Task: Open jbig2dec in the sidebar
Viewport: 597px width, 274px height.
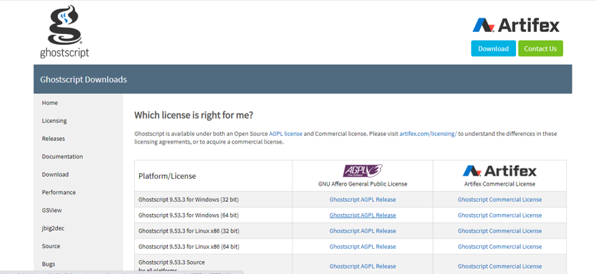Action: click(53, 228)
